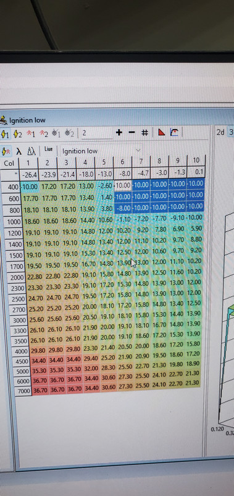The height and width of the screenshot is (496, 234).
Task: Select the 7000 RPM row header
Action: click(23, 391)
